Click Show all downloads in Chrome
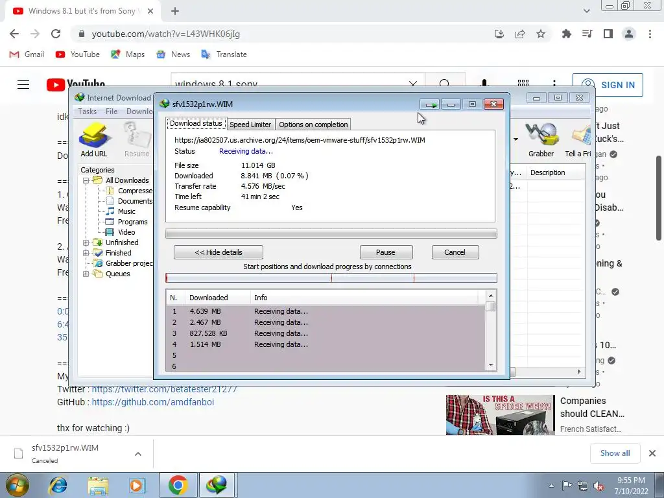 click(615, 453)
